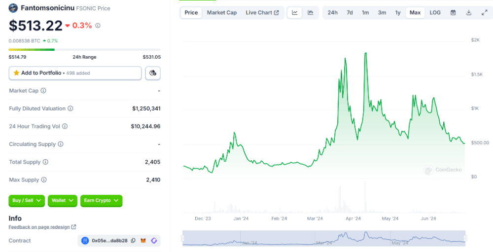This screenshot has width=493, height=252.
Task: Switch to line chart view icon
Action: [x=295, y=13]
